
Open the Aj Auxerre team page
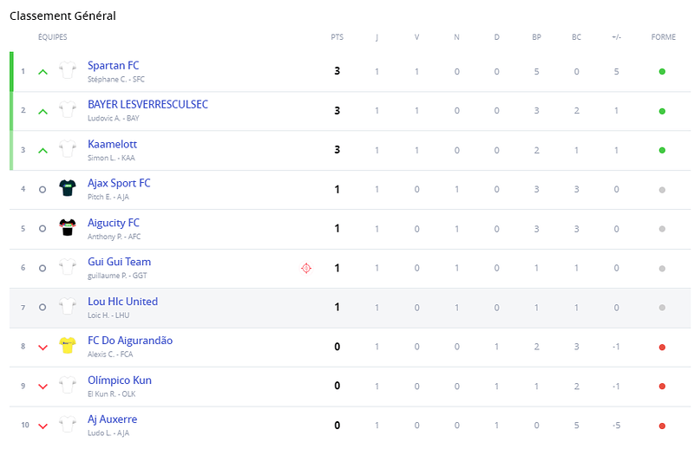pos(113,420)
